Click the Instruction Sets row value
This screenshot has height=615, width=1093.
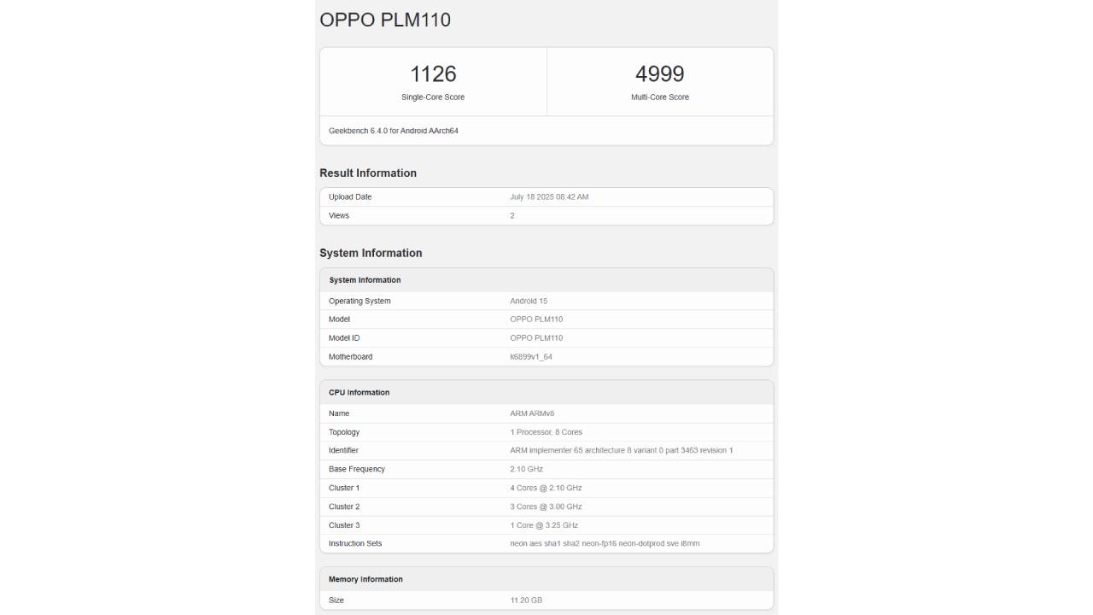pos(605,544)
